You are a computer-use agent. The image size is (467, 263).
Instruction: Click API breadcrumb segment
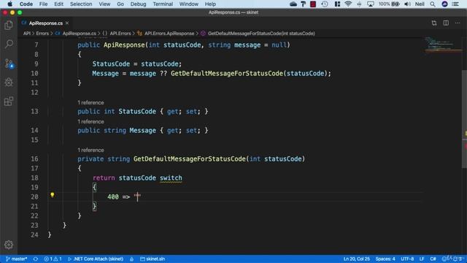tap(27, 34)
